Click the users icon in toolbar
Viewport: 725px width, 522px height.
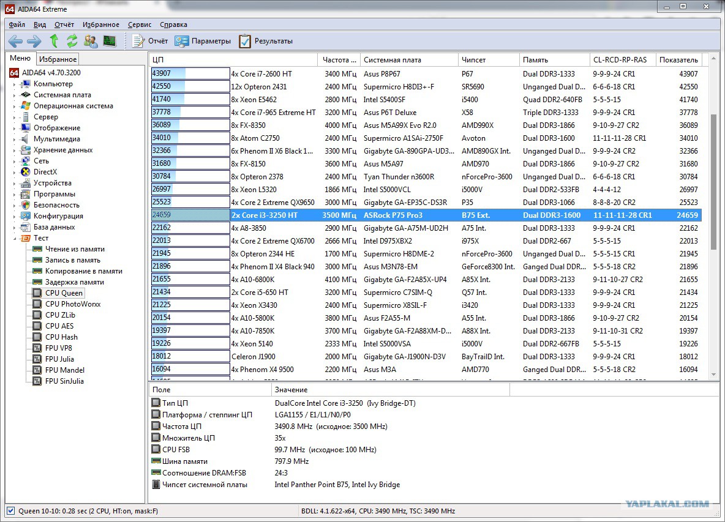(x=91, y=41)
